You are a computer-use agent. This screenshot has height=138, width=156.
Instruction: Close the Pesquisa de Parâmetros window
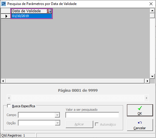[151, 4]
